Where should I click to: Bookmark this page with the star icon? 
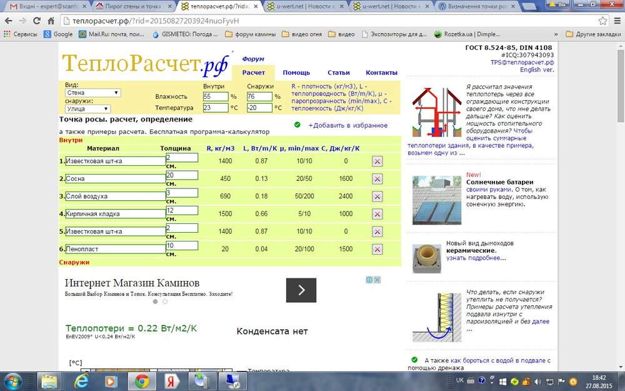point(602,21)
